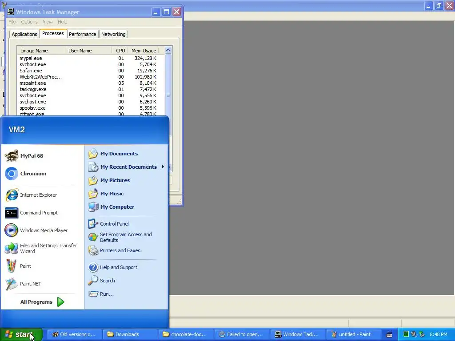The image size is (455, 341).
Task: Click the green CPU usage tray icon
Action: click(x=406, y=334)
